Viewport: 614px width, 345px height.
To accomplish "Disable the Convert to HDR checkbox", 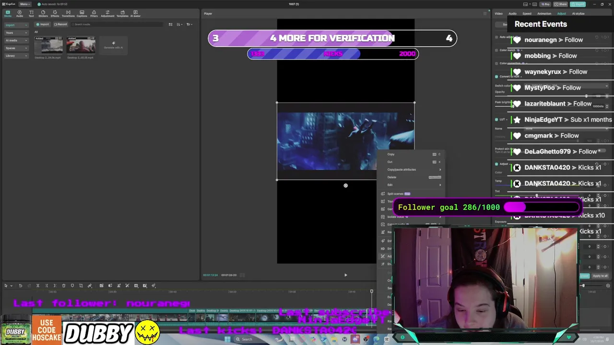I will click(x=496, y=76).
